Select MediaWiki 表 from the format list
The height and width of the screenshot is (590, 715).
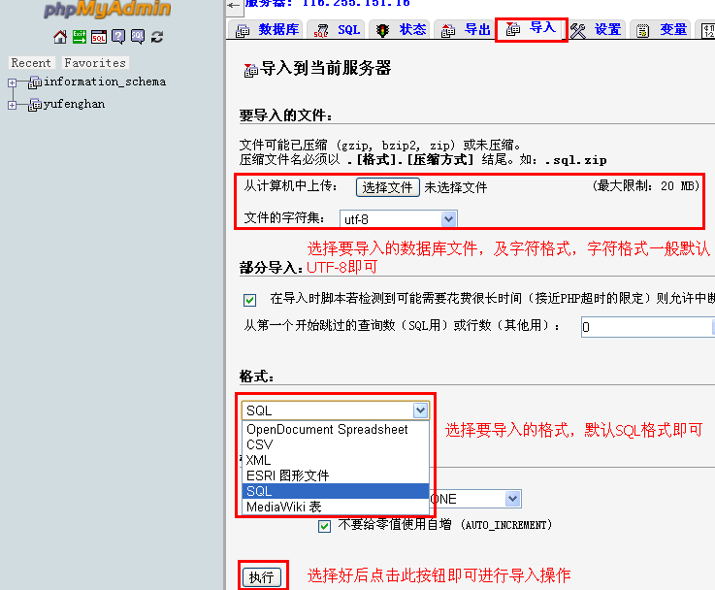283,507
